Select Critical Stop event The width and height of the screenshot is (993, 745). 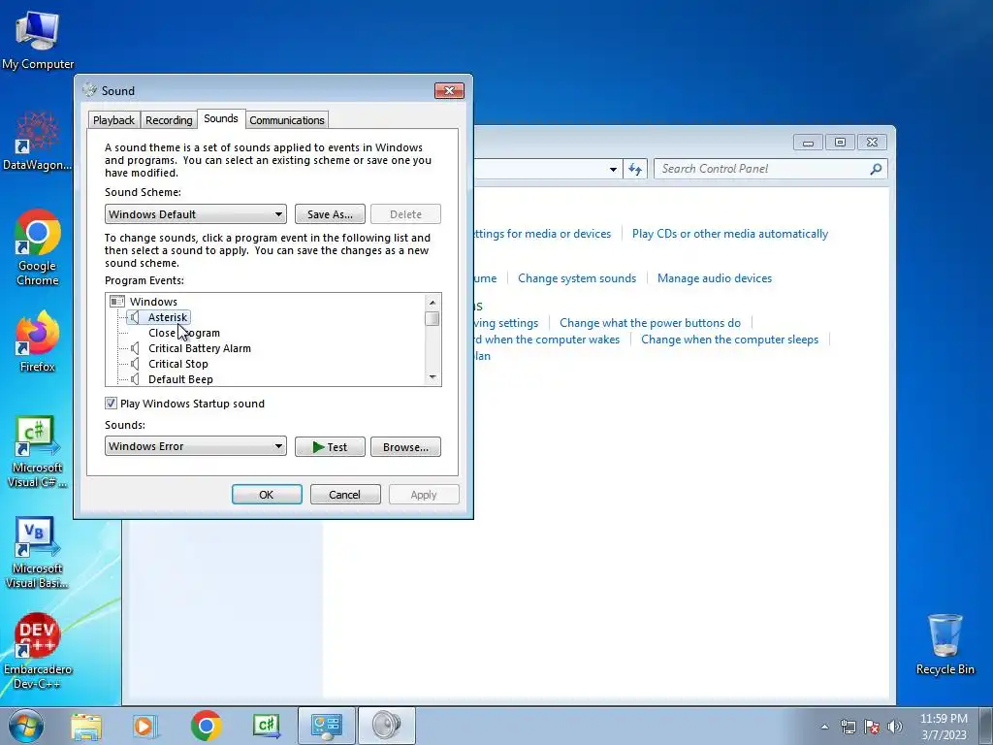point(178,364)
